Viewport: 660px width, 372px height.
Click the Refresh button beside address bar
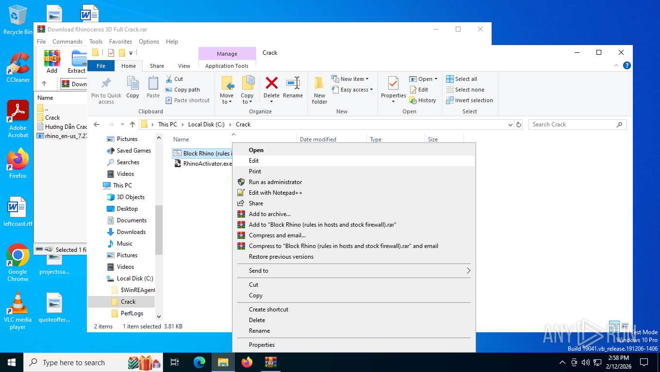click(519, 124)
